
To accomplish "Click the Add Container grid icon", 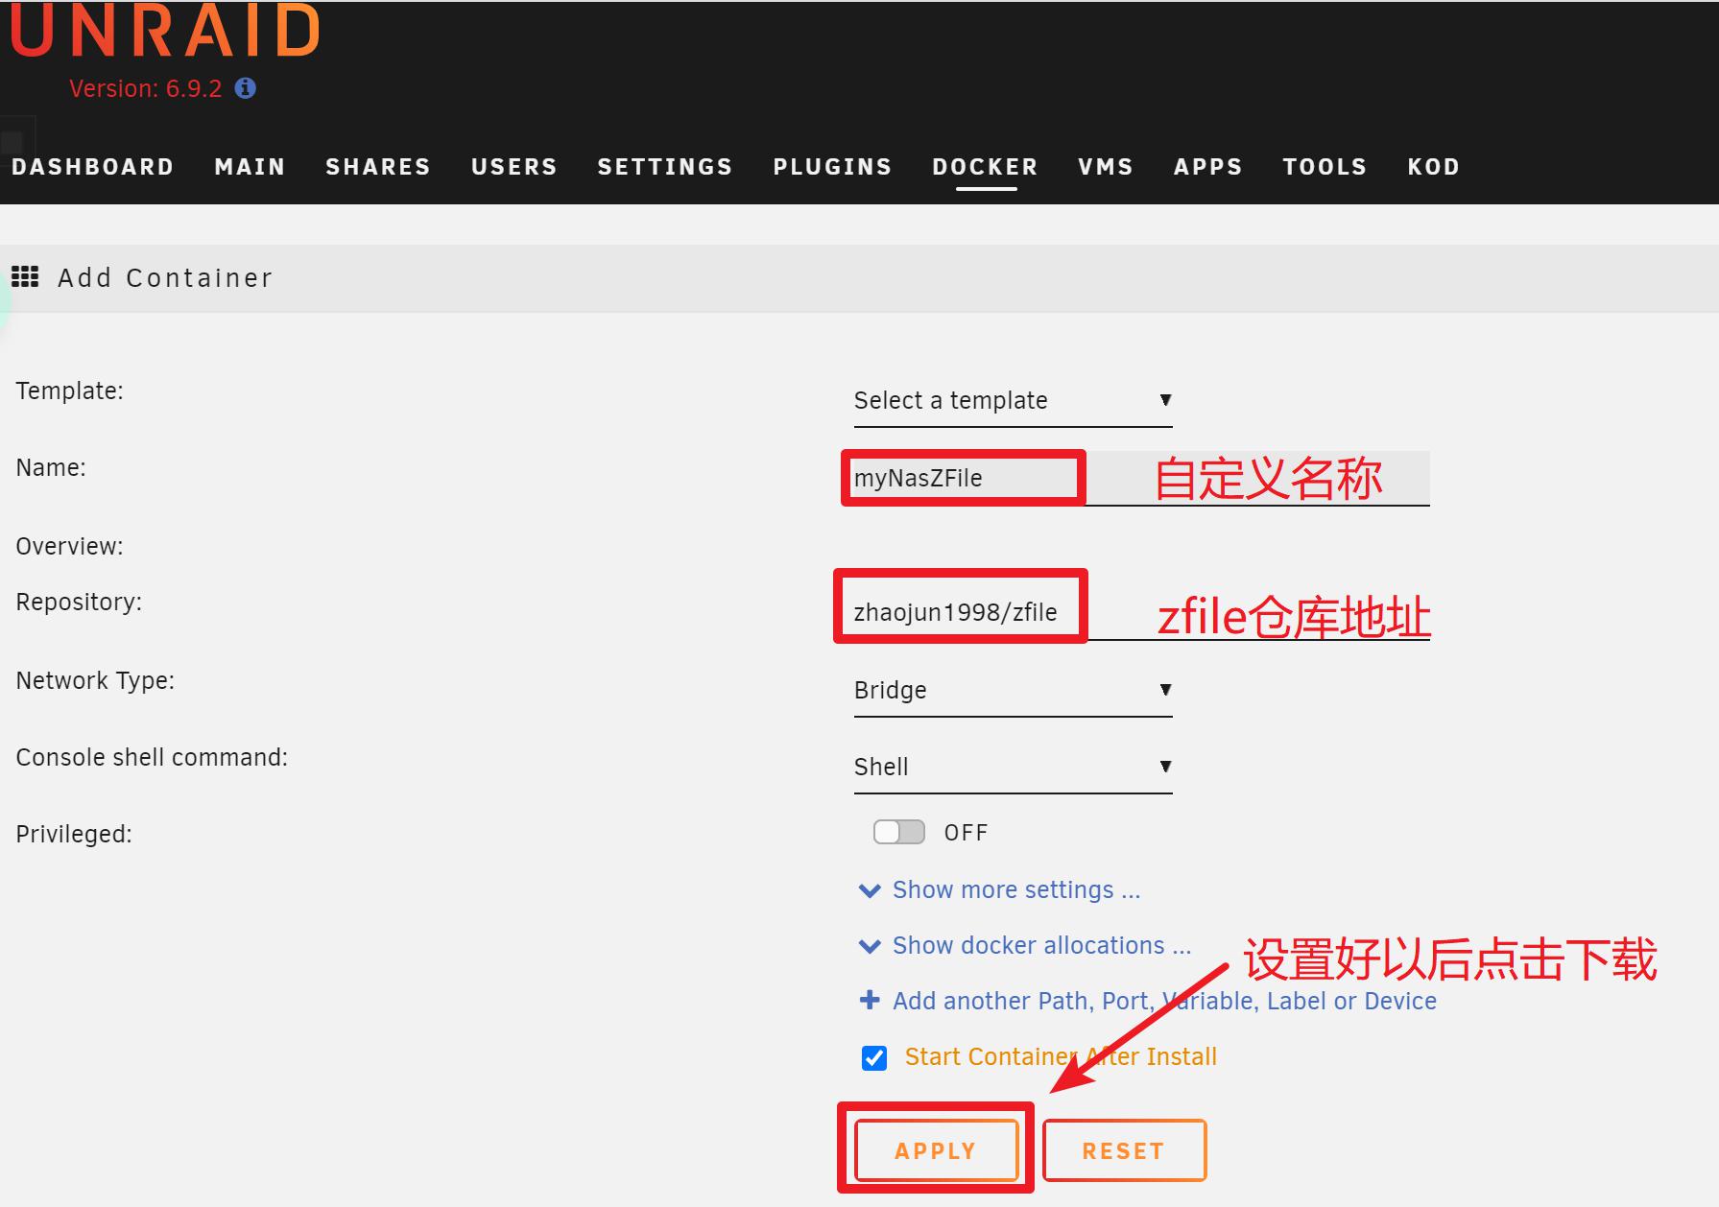I will (x=25, y=277).
